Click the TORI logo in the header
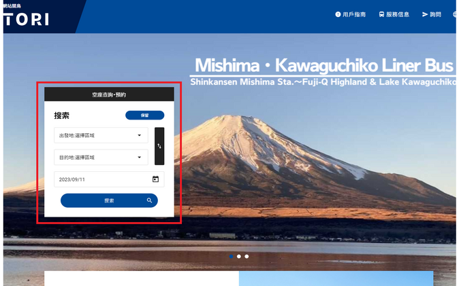This screenshot has height=286, width=459. pyautogui.click(x=26, y=19)
